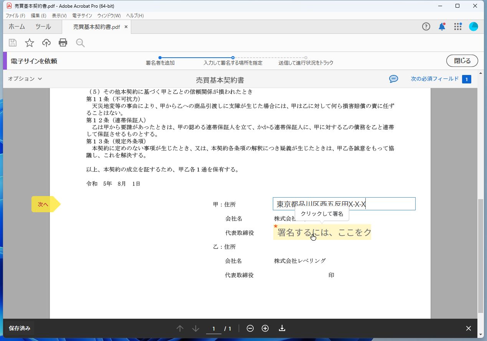Click the 閉じる button
This screenshot has height=341, width=487.
click(x=462, y=60)
